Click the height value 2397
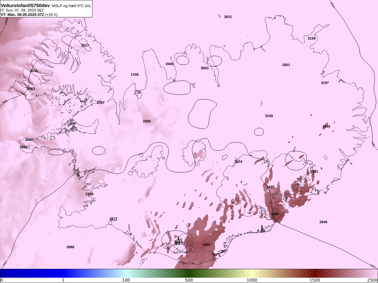Image resolution: width=378 pixels, height=283 pixels. (101, 103)
